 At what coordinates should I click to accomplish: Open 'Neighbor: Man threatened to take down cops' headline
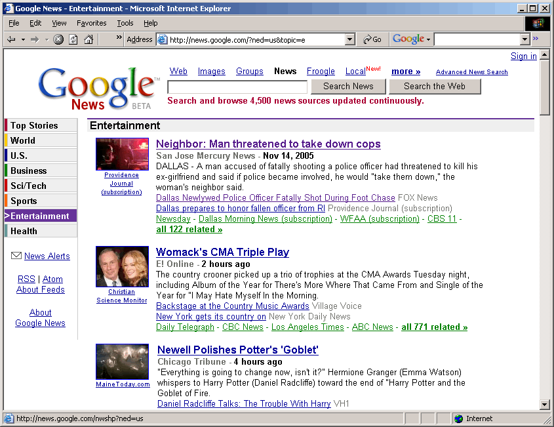click(x=268, y=144)
